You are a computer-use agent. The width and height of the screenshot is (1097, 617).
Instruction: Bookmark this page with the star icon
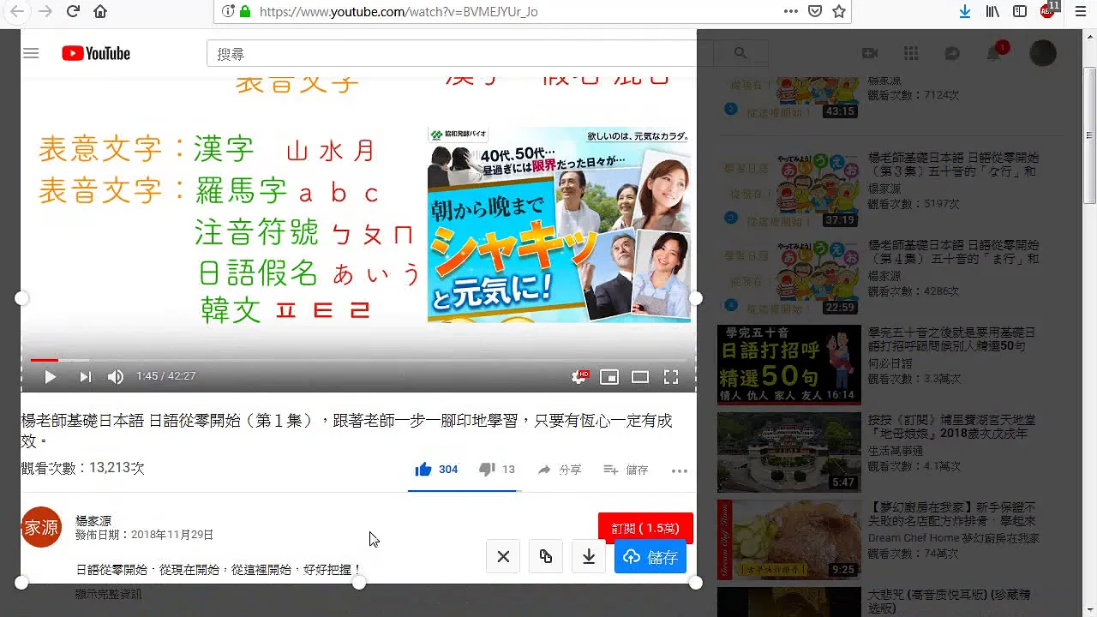click(839, 11)
